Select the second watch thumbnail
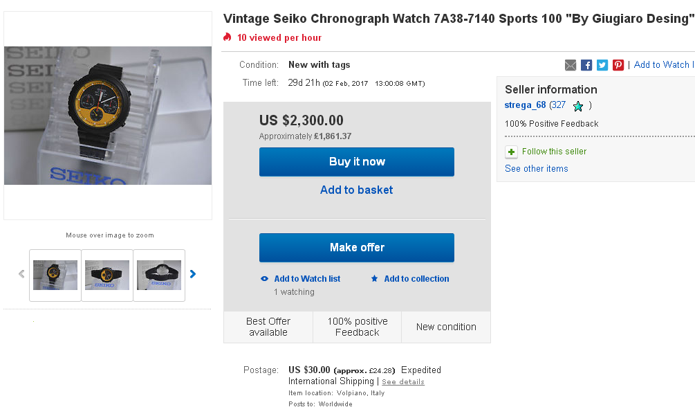This screenshot has height=416, width=695. pyautogui.click(x=107, y=275)
